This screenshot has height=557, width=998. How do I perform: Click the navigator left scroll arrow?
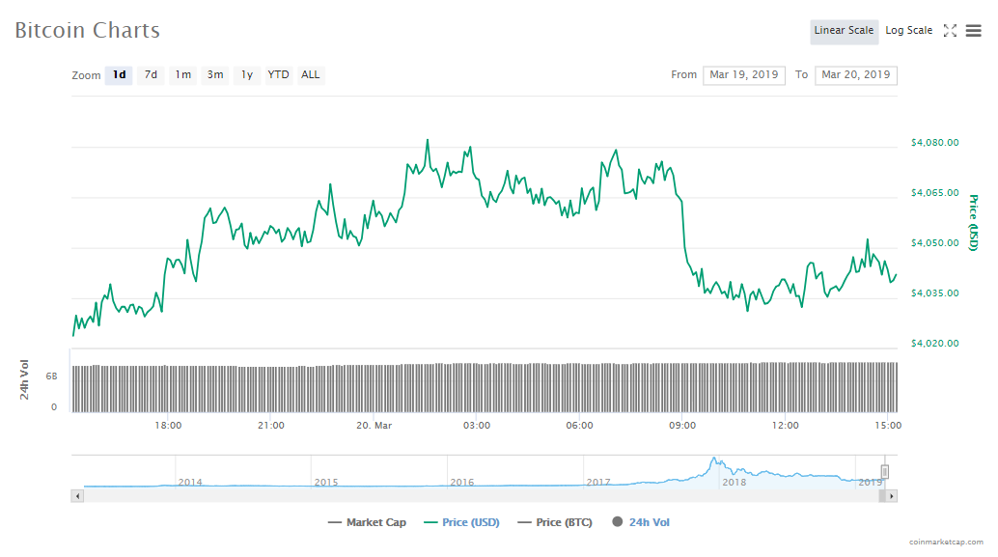(x=78, y=495)
